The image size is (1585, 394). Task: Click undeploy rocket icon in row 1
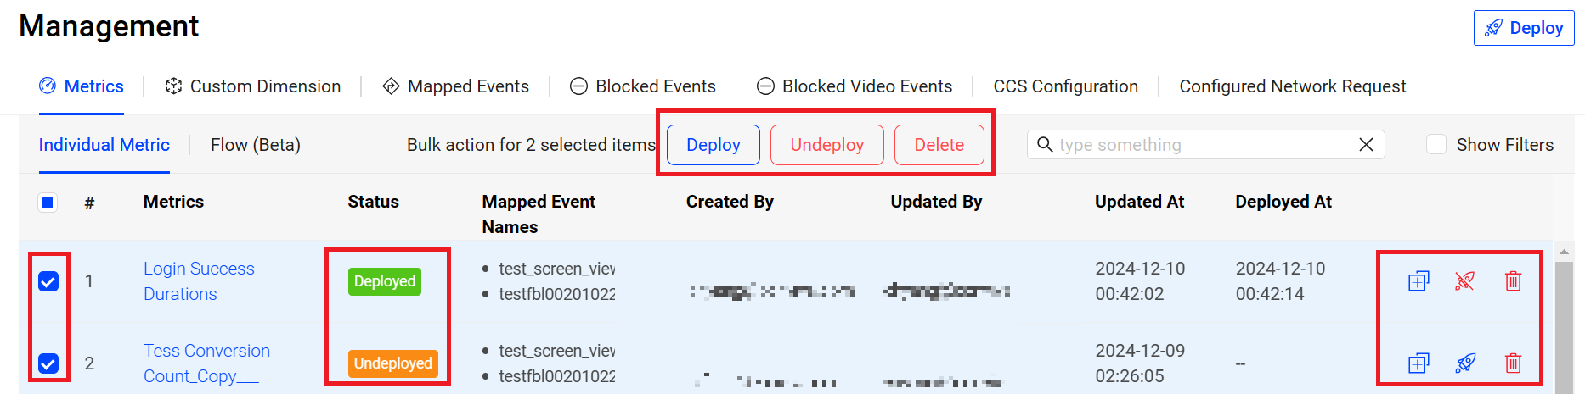coord(1465,281)
